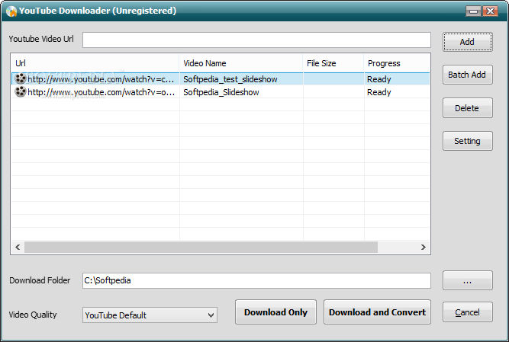Viewport: 509px width, 342px height.
Task: Click the horizontal scrollbar left arrow
Action: (x=18, y=247)
